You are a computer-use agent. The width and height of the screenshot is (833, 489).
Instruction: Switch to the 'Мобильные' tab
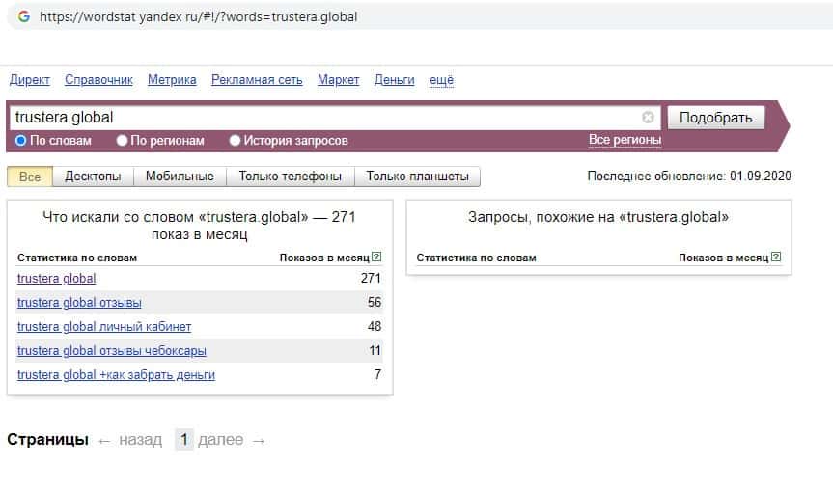(180, 177)
